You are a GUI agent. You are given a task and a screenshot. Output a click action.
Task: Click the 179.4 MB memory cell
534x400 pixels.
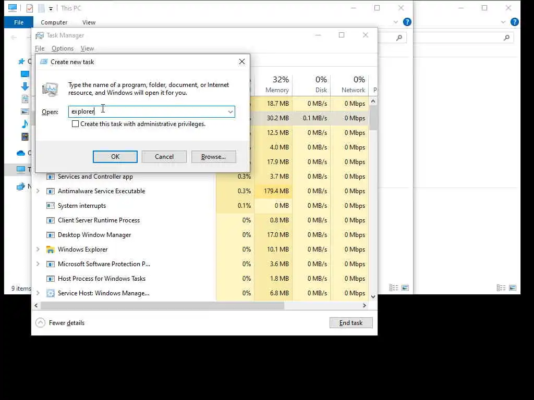[x=273, y=191]
